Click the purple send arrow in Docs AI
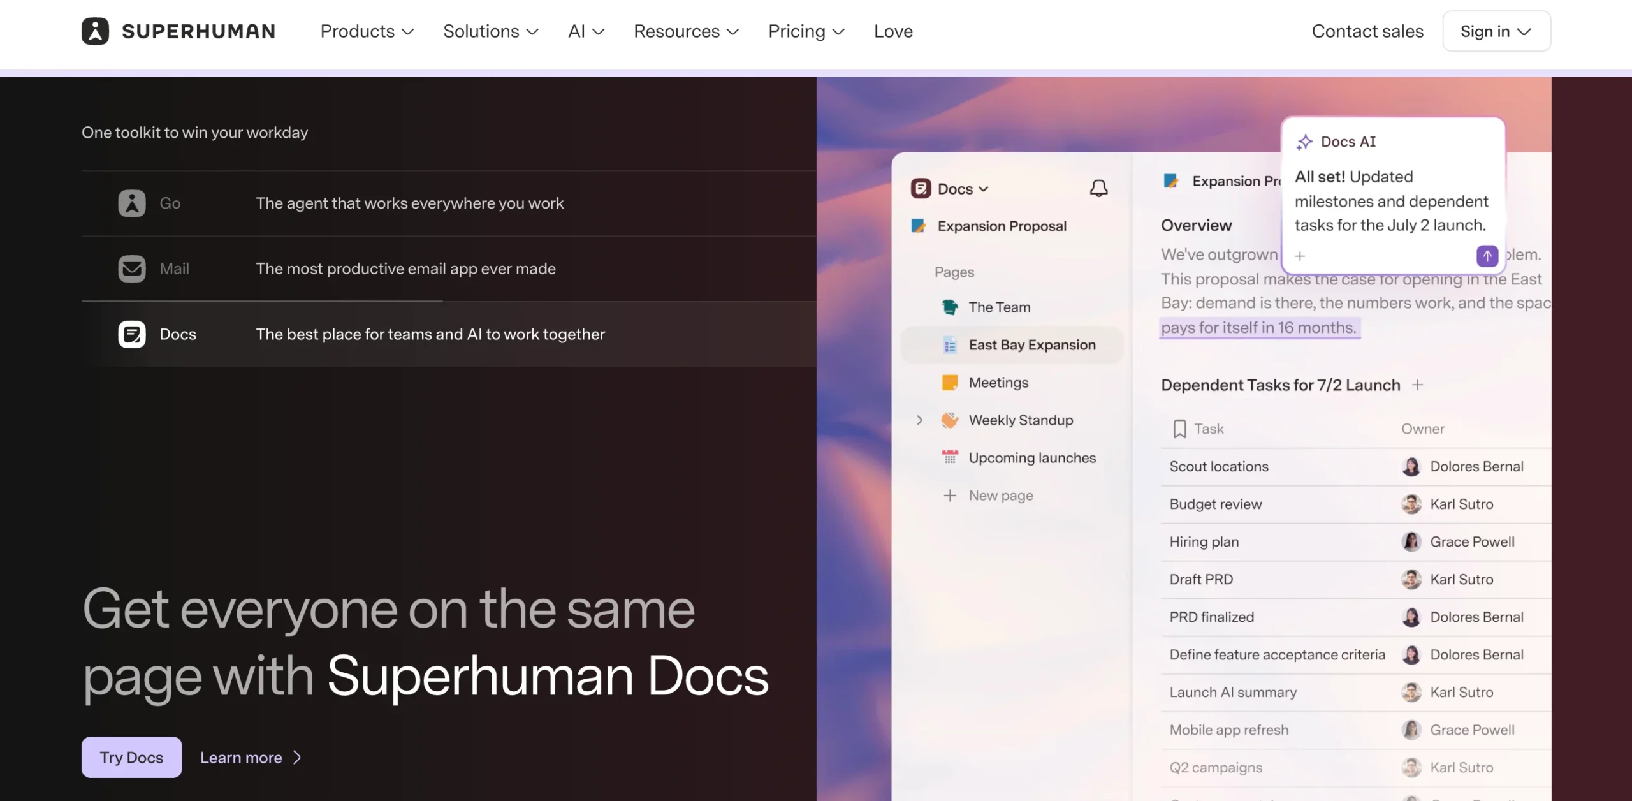 click(1487, 256)
